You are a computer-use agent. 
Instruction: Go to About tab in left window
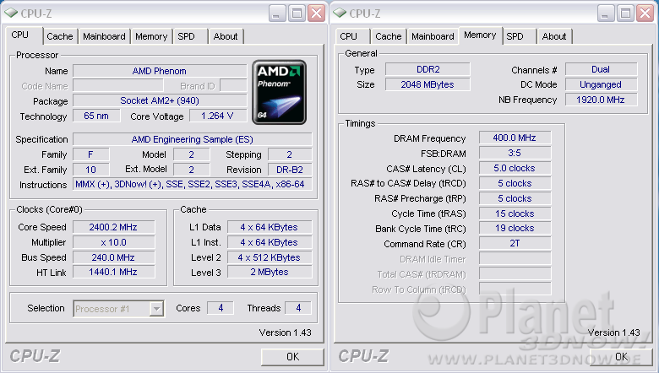226,36
